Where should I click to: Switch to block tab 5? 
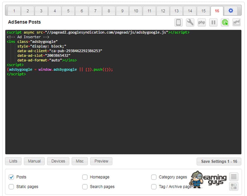tap(68, 11)
